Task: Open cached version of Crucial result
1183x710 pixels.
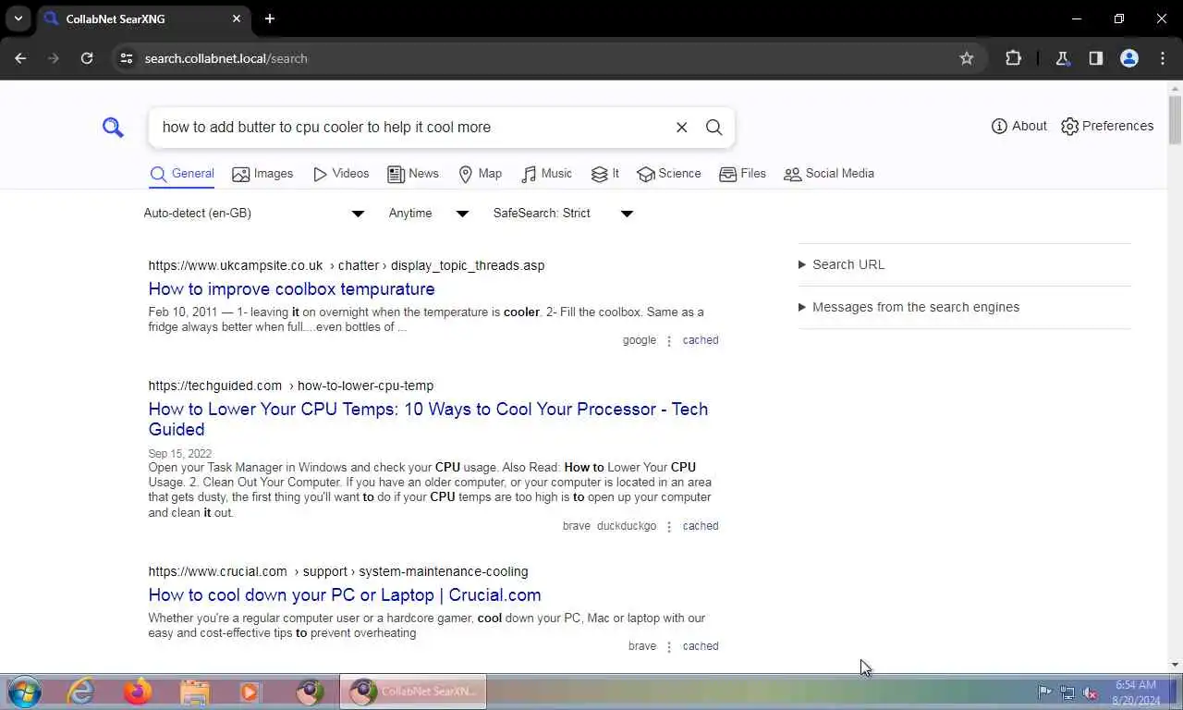Action: [701, 646]
